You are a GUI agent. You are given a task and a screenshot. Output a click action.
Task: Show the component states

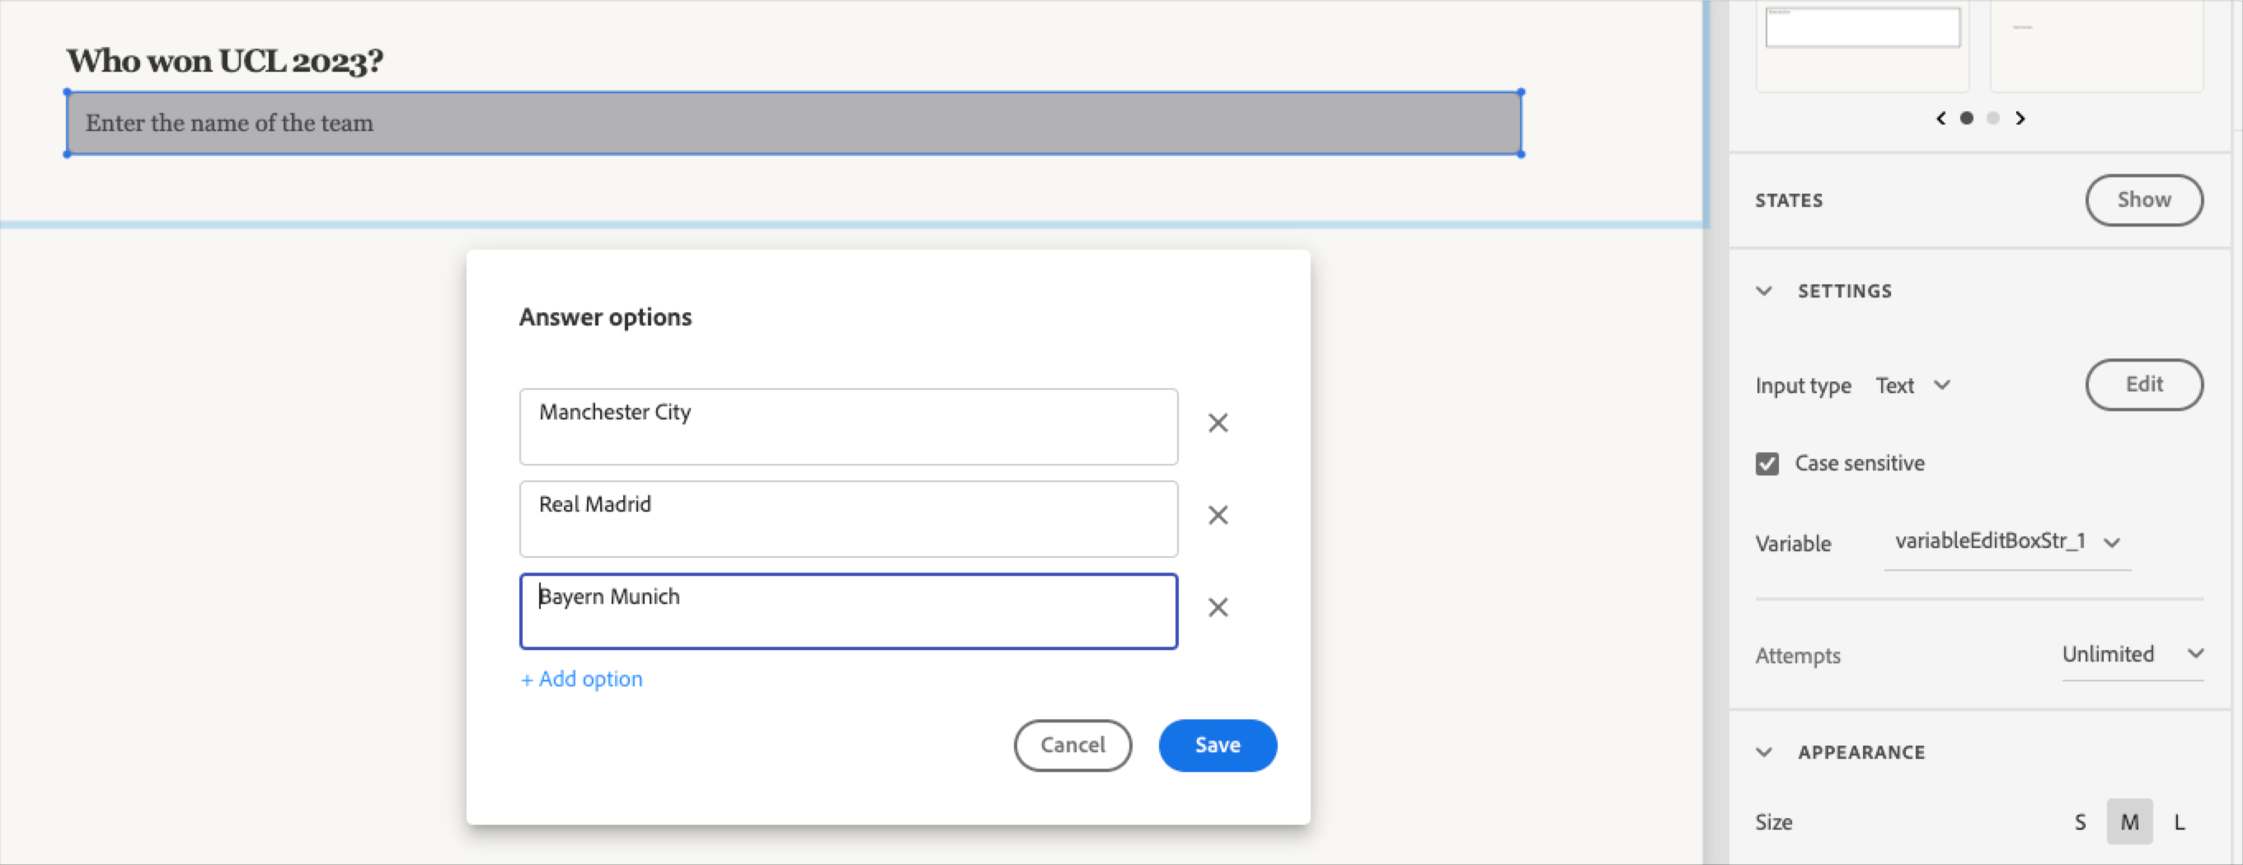click(2144, 199)
